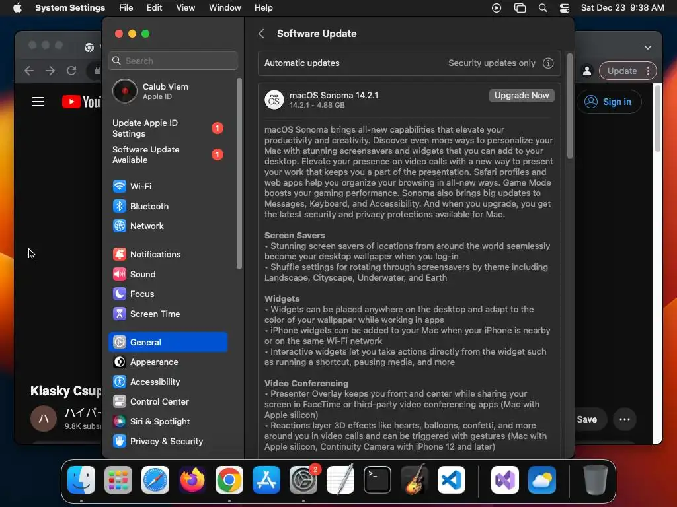Open Update Apple ID Settings alert
Image resolution: width=677 pixels, height=507 pixels.
pos(167,129)
